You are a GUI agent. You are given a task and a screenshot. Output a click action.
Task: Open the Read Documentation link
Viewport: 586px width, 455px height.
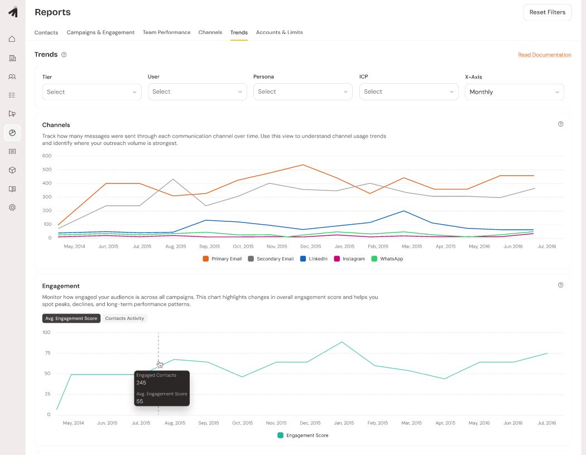[x=544, y=55]
